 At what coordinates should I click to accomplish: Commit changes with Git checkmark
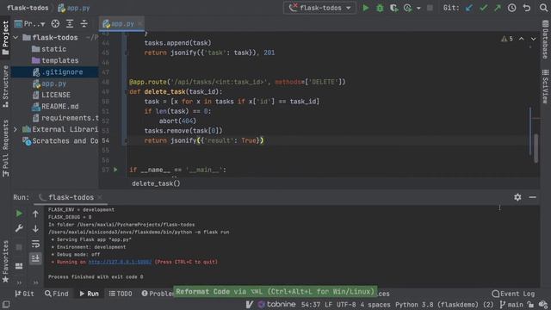(x=484, y=8)
